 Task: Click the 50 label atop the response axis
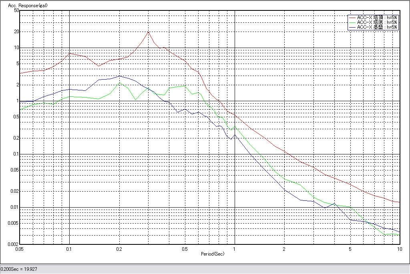(16, 10)
